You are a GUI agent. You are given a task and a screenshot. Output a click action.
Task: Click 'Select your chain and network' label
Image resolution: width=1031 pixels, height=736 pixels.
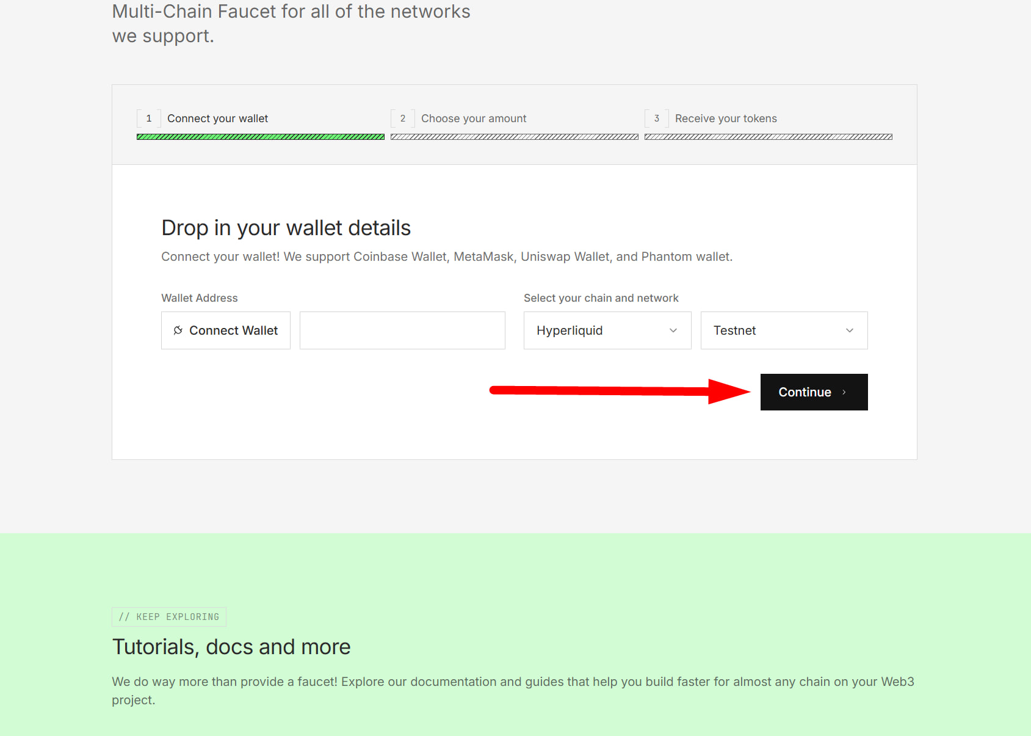tap(601, 298)
